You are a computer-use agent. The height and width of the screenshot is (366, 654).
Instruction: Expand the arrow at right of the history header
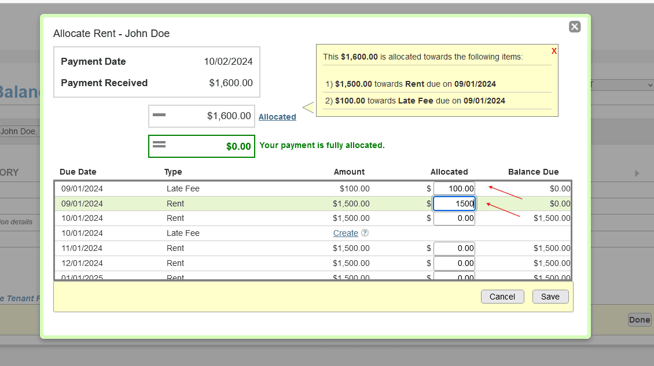(x=637, y=173)
